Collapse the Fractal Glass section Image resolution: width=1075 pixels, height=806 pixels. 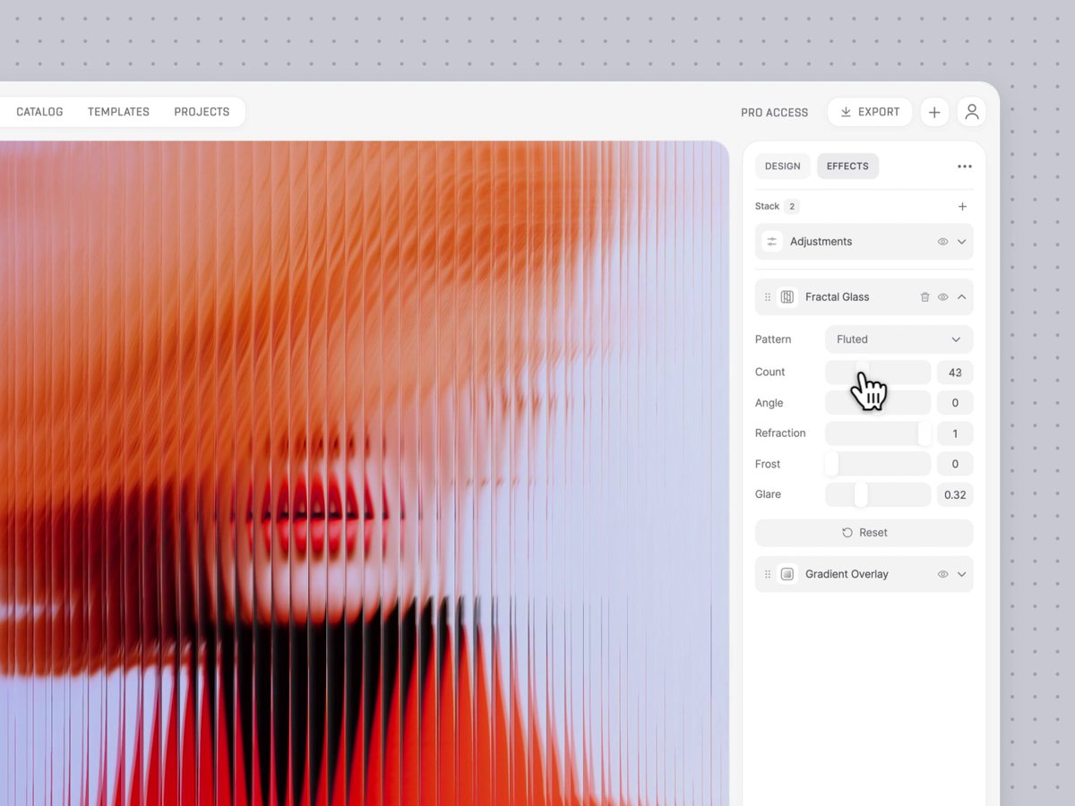(962, 297)
